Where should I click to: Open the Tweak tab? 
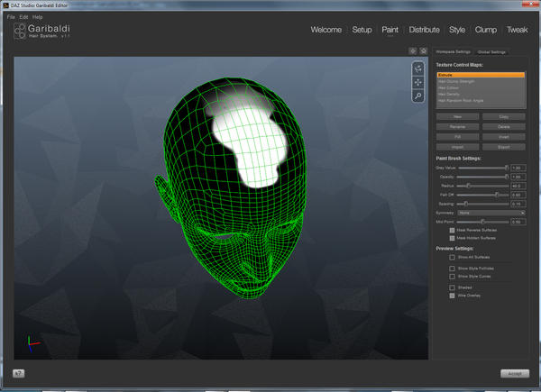click(x=517, y=30)
